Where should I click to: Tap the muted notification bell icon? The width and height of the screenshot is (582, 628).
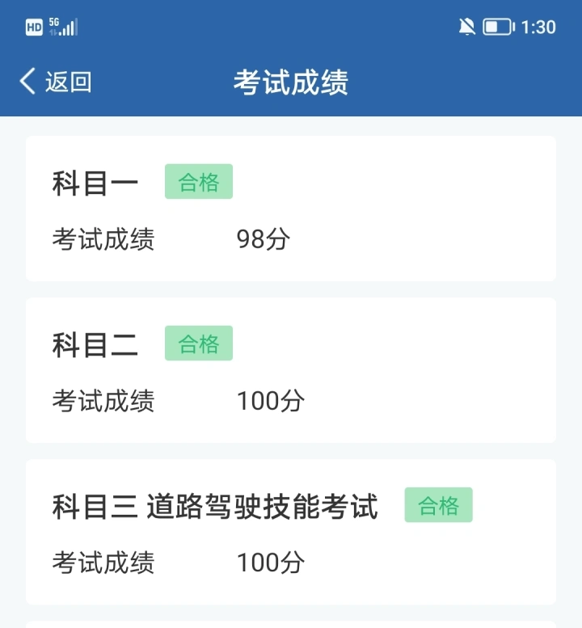coord(466,27)
